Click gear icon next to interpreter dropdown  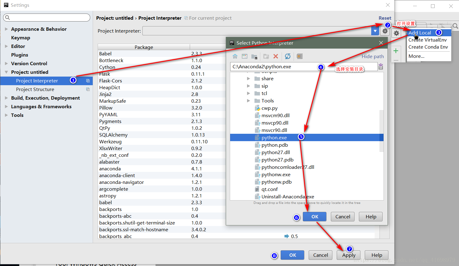(x=385, y=31)
